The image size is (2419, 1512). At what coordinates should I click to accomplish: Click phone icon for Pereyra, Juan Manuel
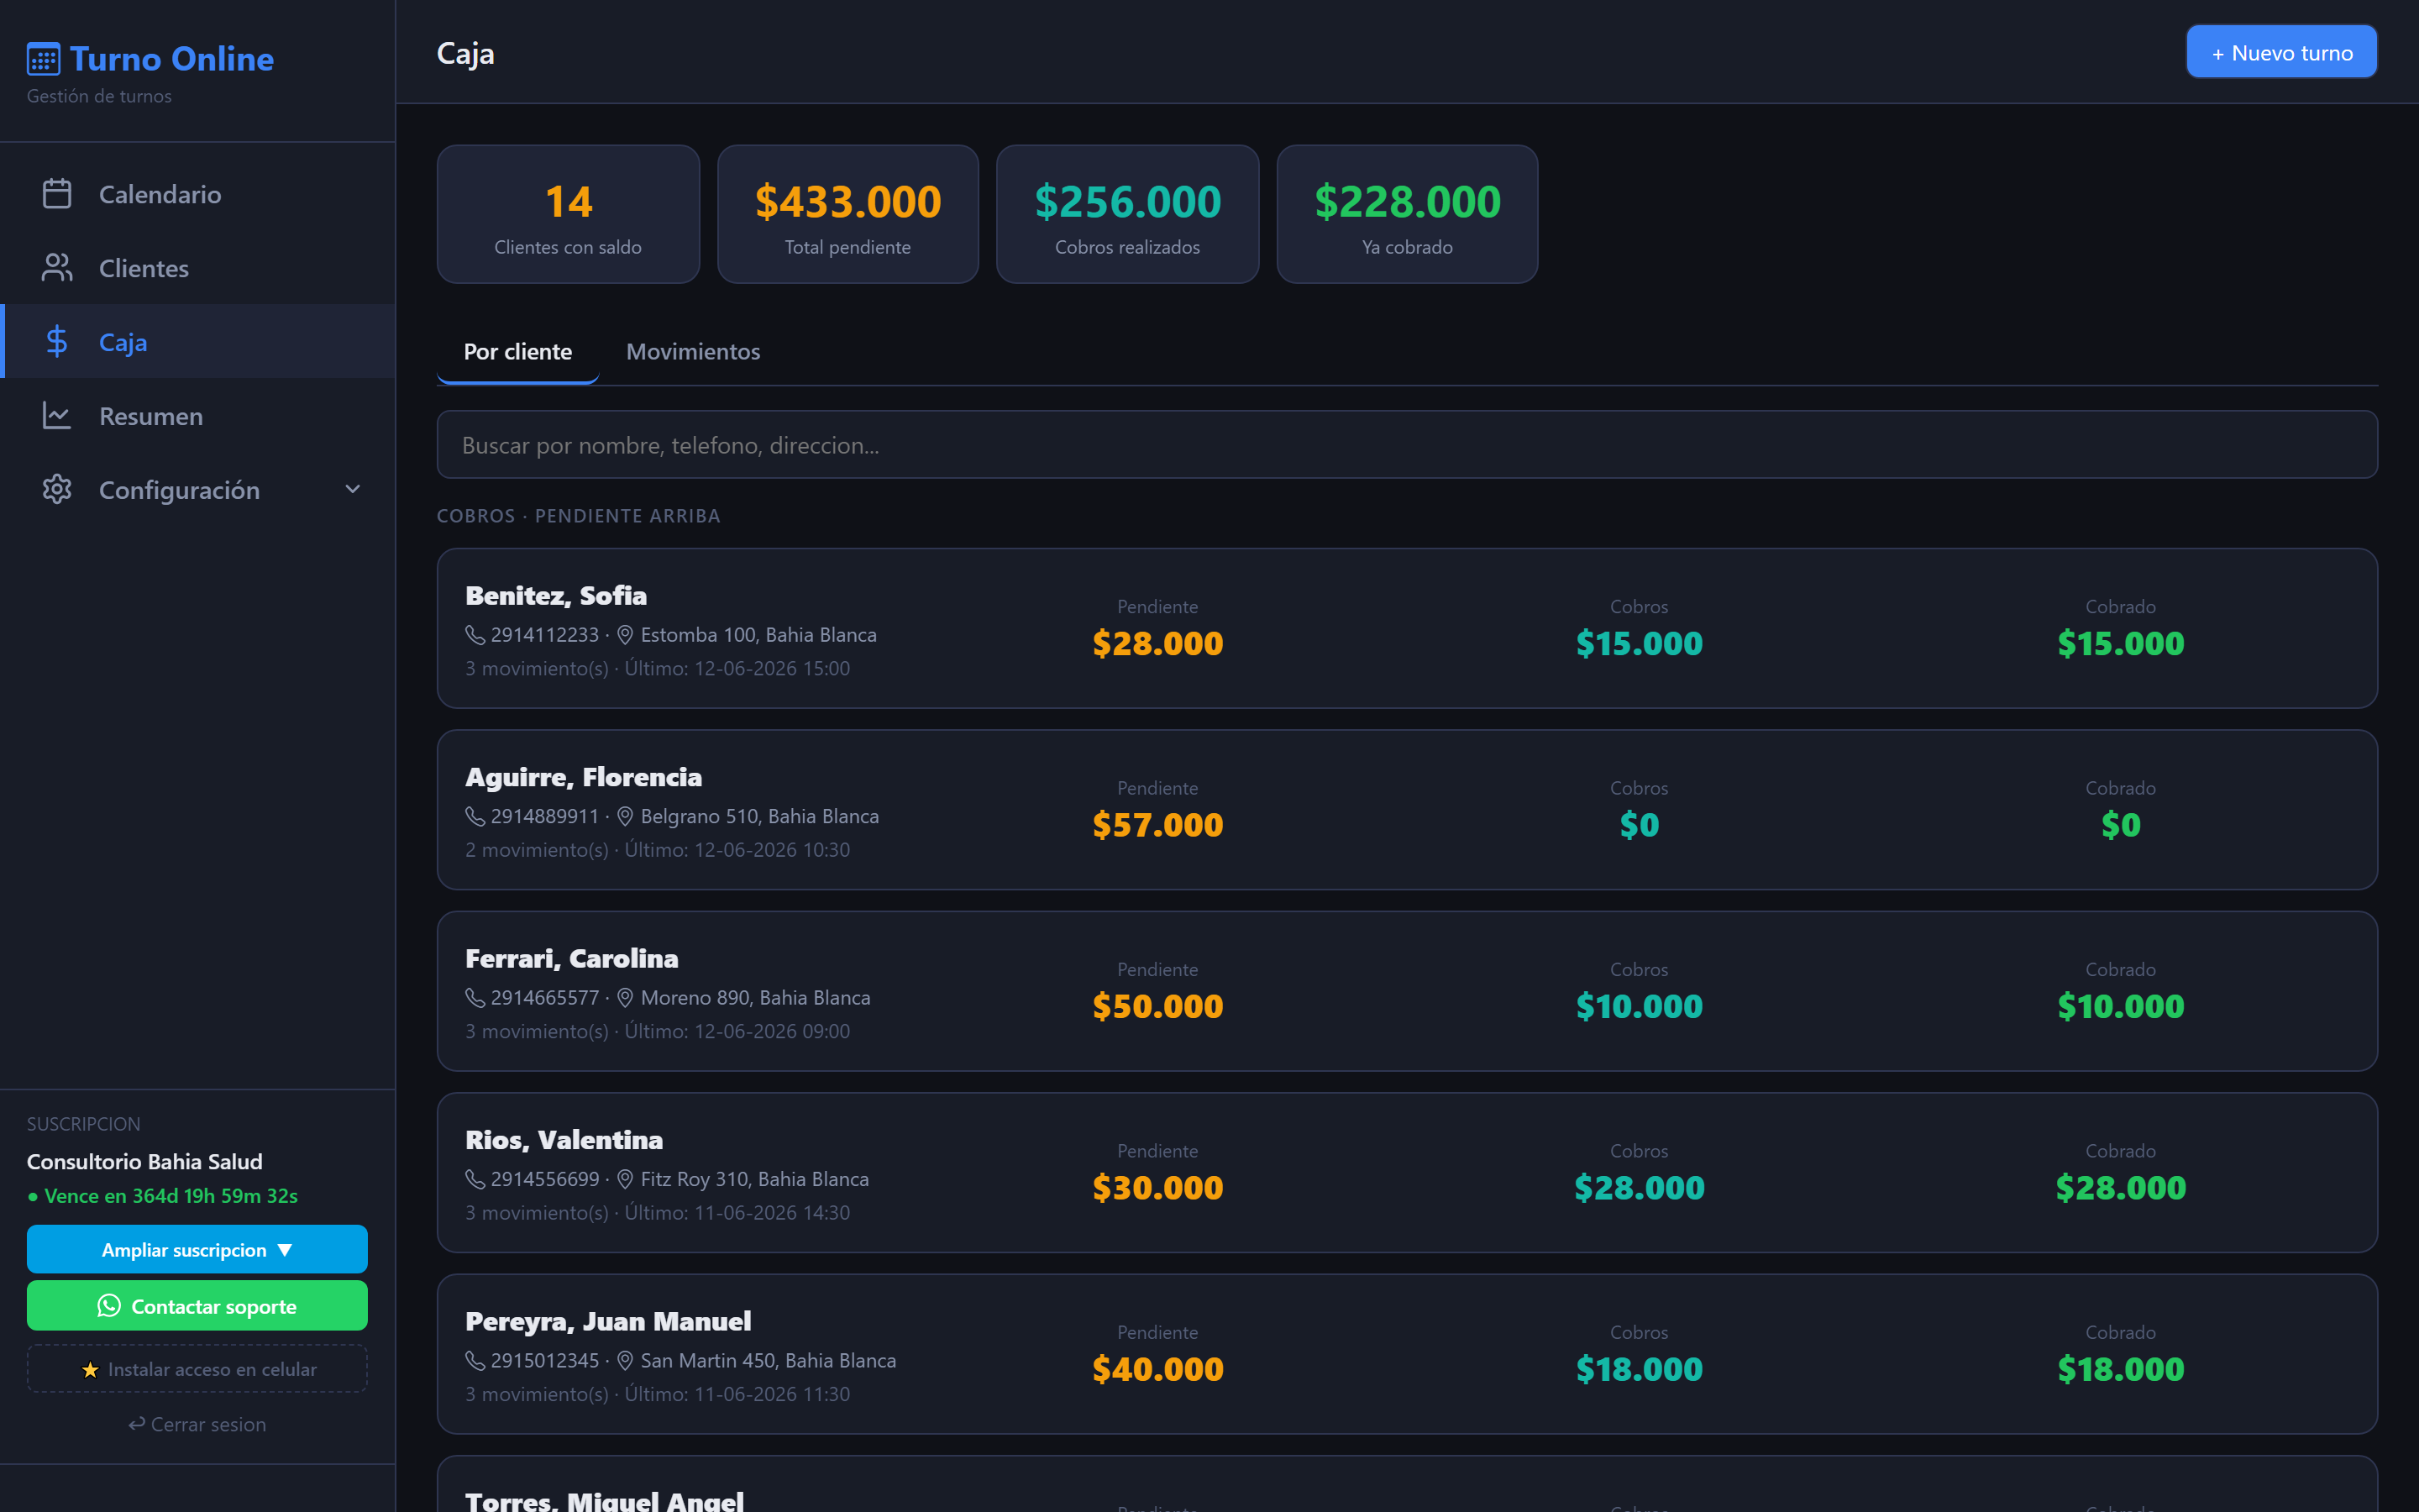pos(475,1361)
